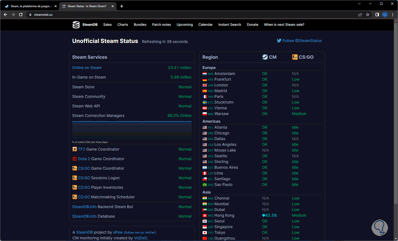Click SteamDB.info link in Backend Steam Bot row

(84, 207)
